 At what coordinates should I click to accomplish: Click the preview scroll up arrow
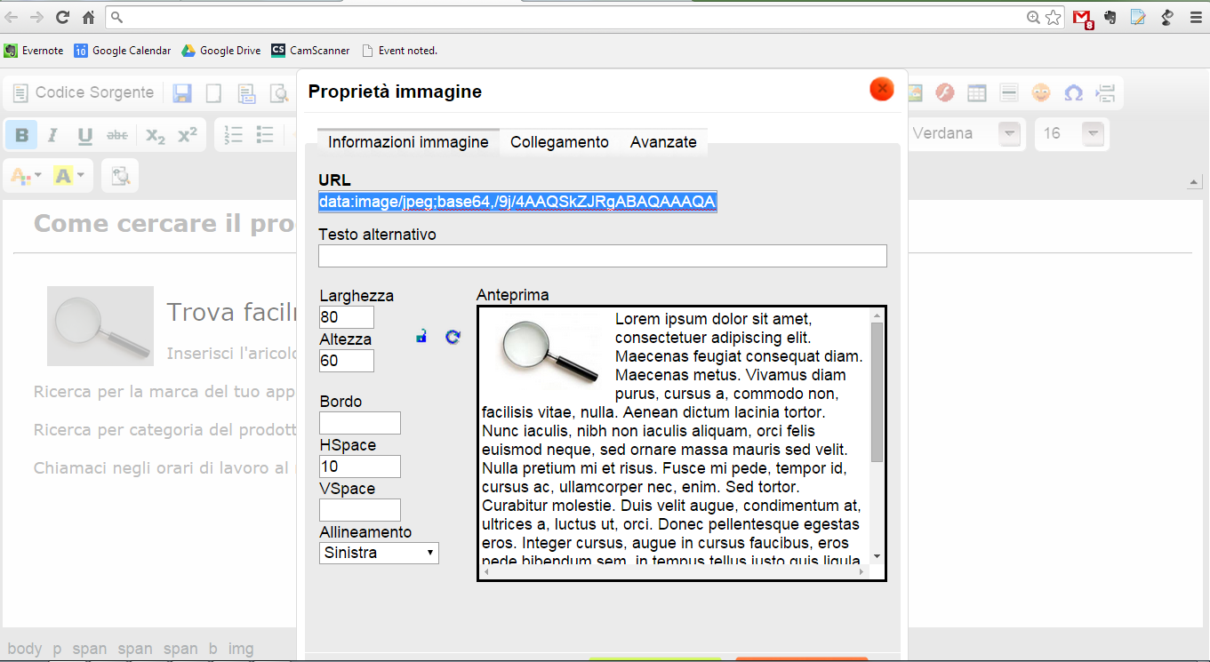[x=877, y=315]
